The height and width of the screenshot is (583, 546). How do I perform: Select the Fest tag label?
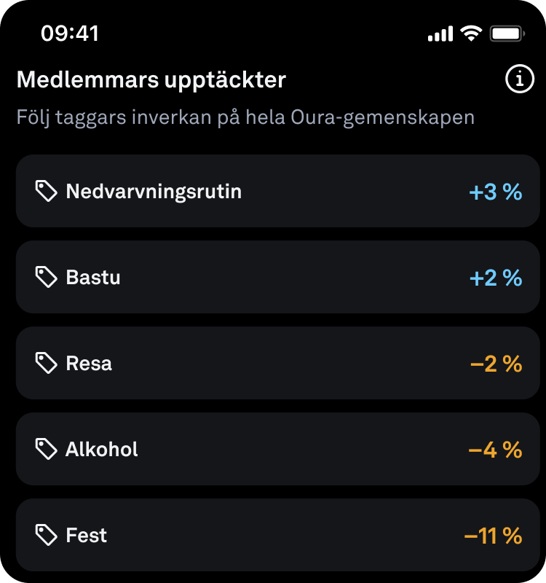pyautogui.click(x=87, y=536)
